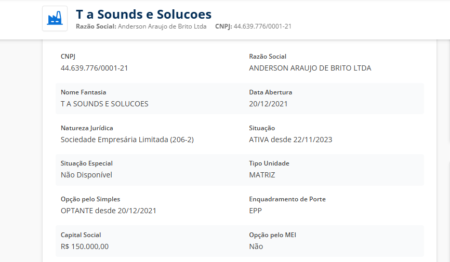Image resolution: width=450 pixels, height=262 pixels.
Task: Click Sociedade Empresária Limitada (206-2) text
Action: click(127, 140)
